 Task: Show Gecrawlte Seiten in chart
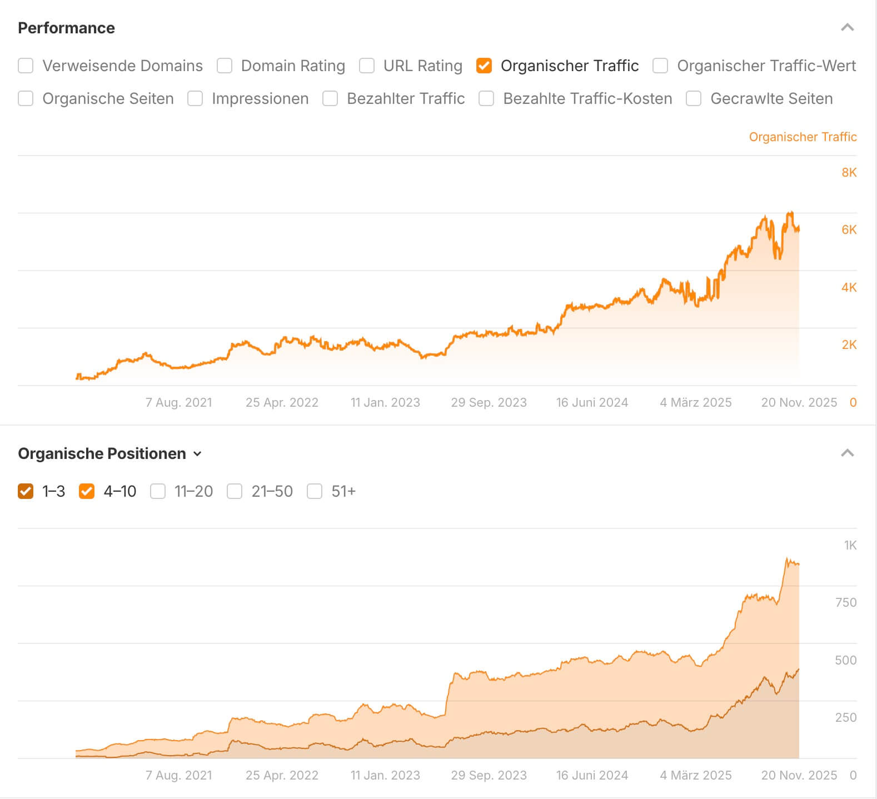coord(694,98)
